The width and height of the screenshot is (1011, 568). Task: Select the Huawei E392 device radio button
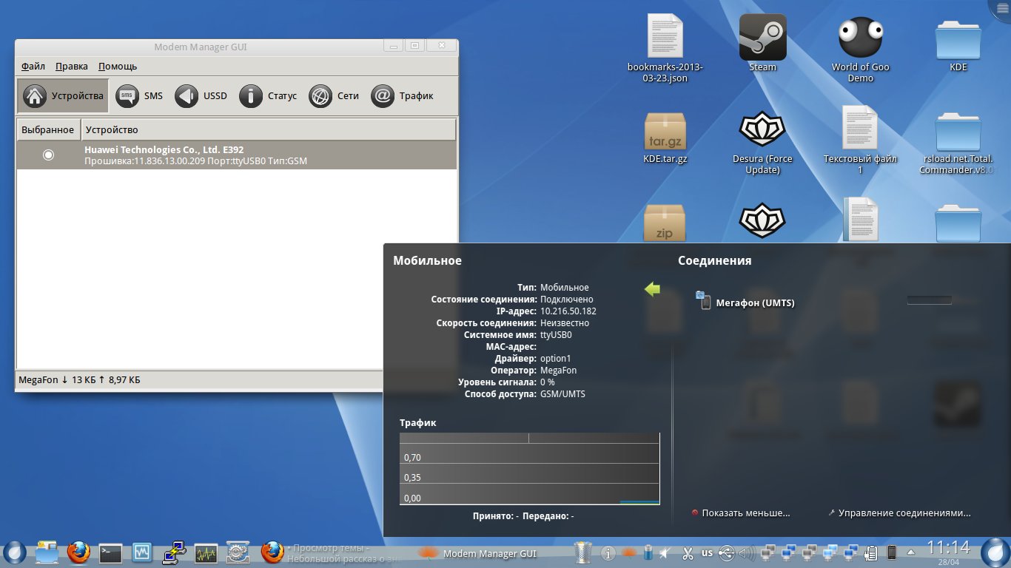[x=49, y=155]
